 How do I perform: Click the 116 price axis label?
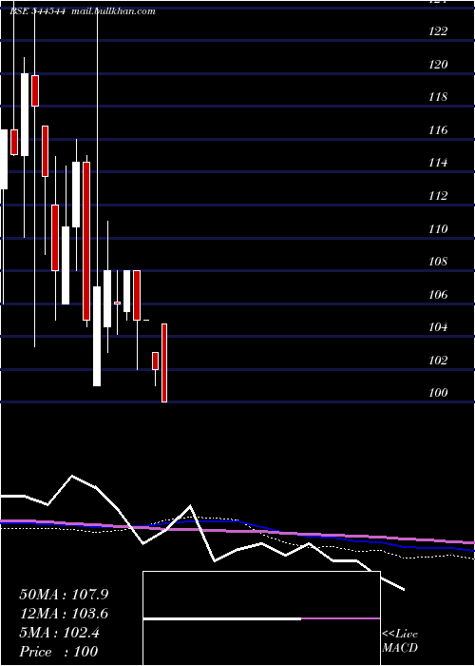[x=438, y=130]
